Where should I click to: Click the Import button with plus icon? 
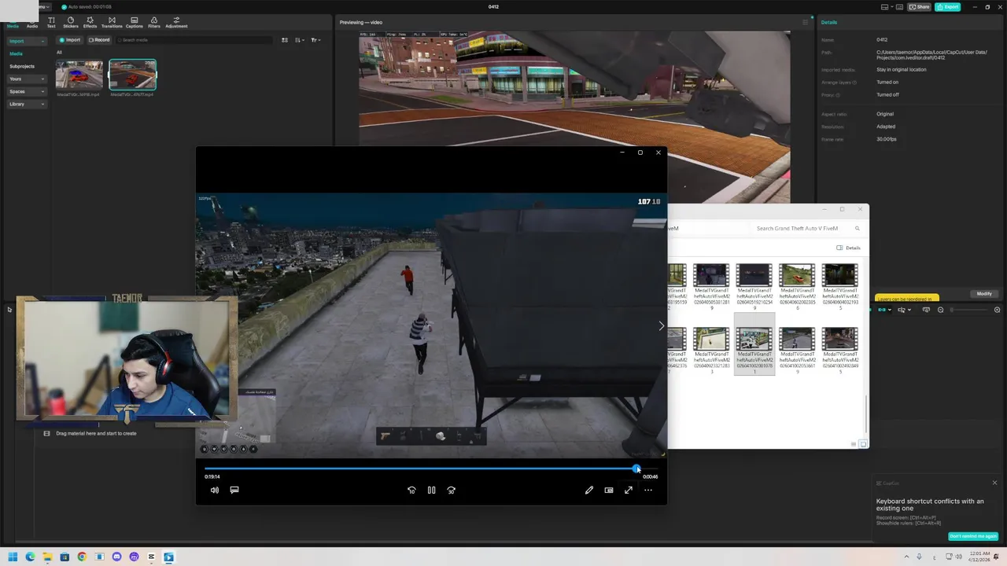pos(70,40)
